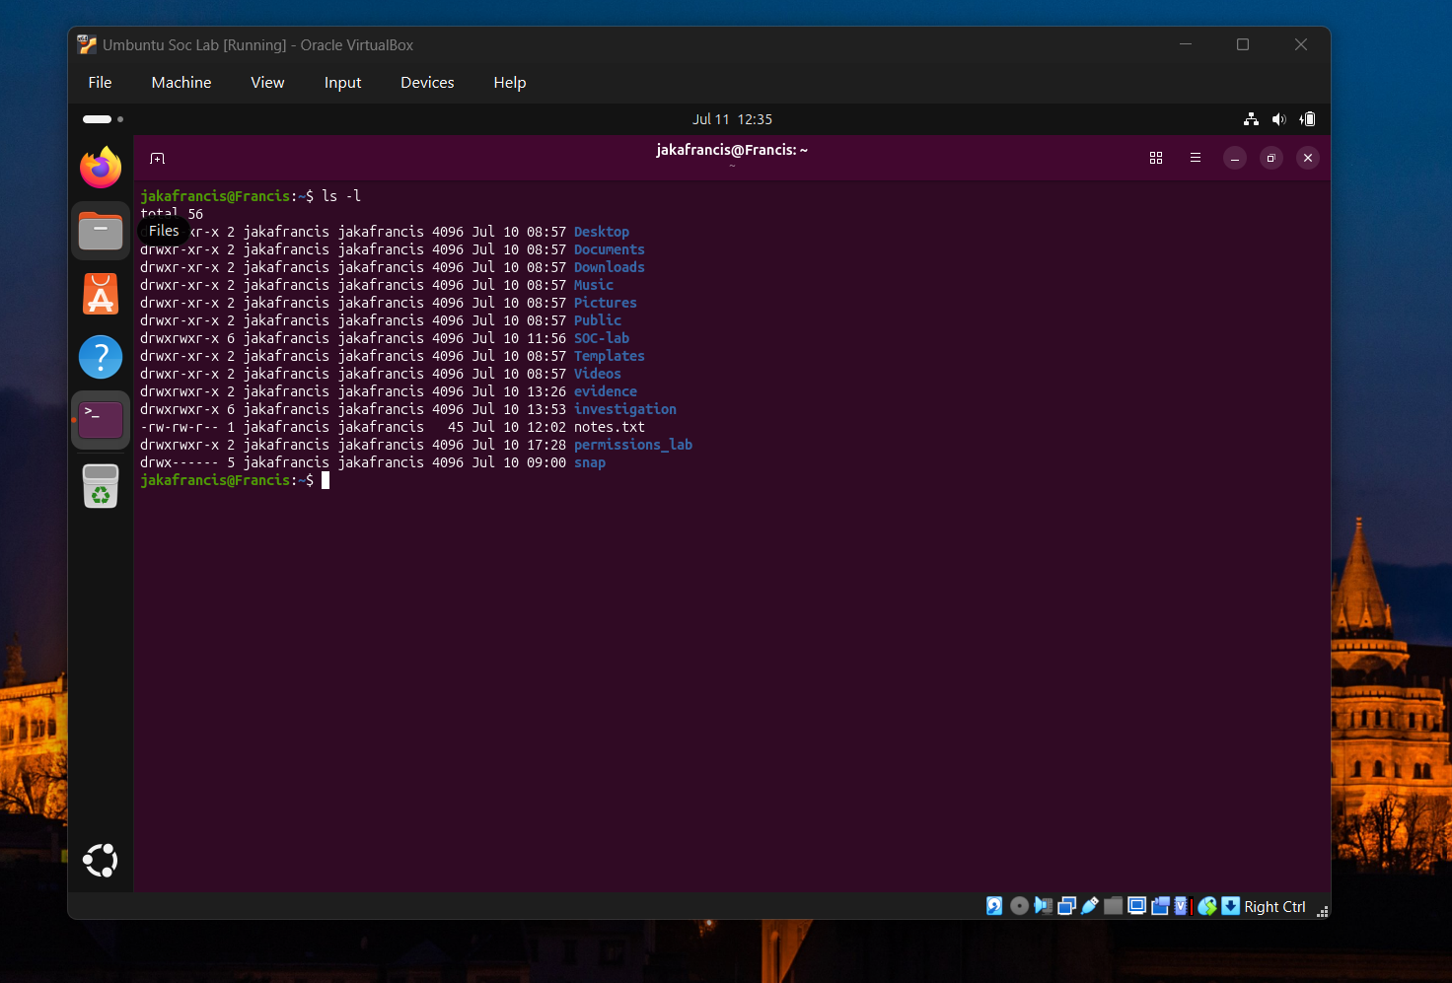Image resolution: width=1452 pixels, height=983 pixels.
Task: Open the Trash in the dock
Action: (101, 485)
